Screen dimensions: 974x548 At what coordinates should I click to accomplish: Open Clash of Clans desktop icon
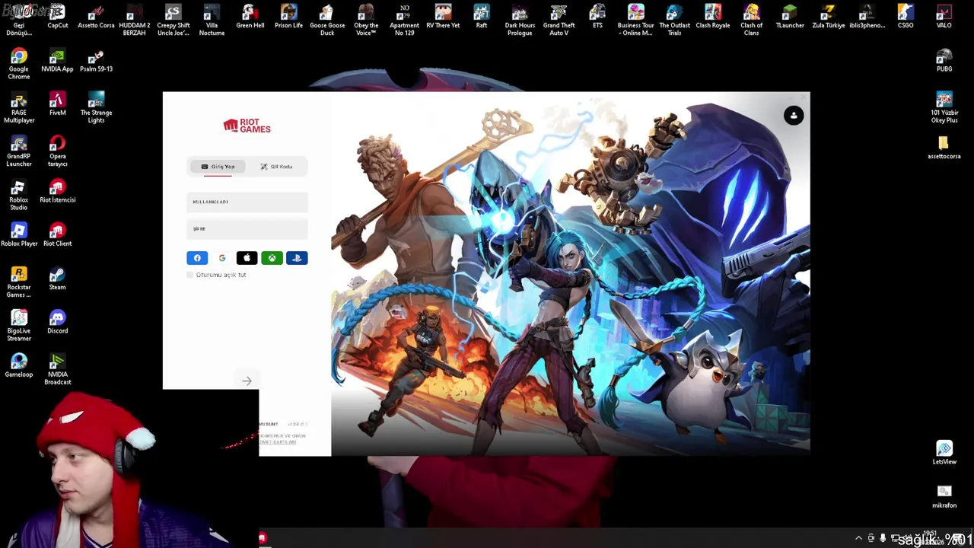pos(751,20)
